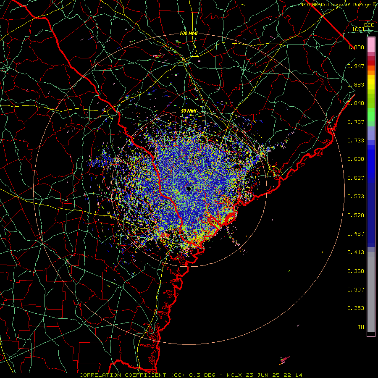
Task: Click the 1.000 value on the scale
Action: pyautogui.click(x=356, y=47)
